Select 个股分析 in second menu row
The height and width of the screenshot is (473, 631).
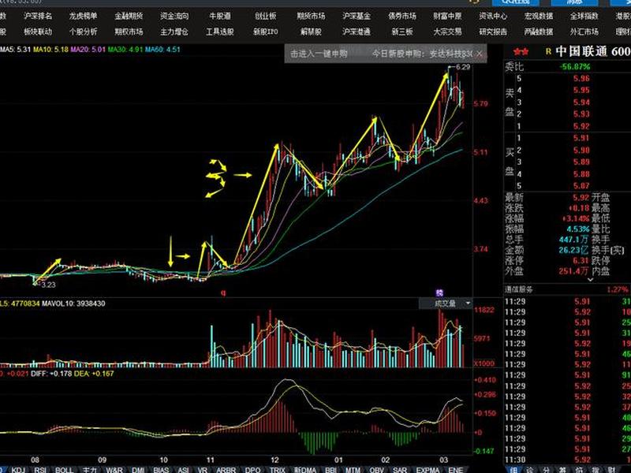click(84, 32)
